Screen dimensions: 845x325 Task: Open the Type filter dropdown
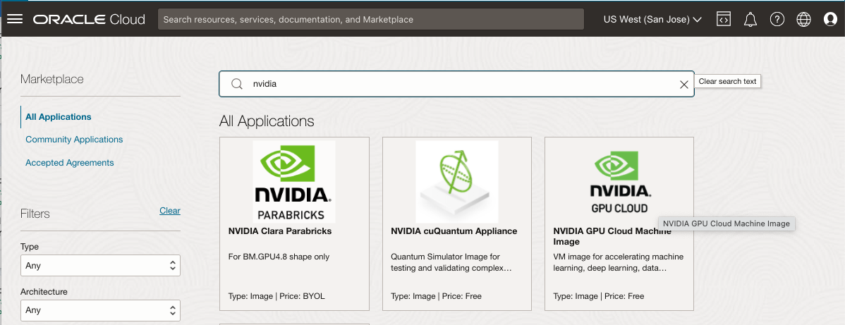pyautogui.click(x=100, y=266)
